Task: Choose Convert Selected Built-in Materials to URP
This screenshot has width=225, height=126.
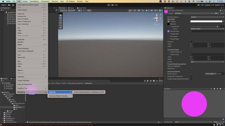Action: (89, 92)
